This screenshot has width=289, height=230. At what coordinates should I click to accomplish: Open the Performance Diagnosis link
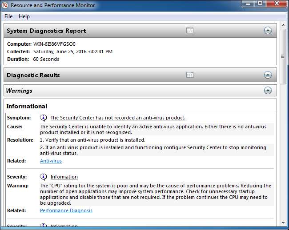pos(66,210)
